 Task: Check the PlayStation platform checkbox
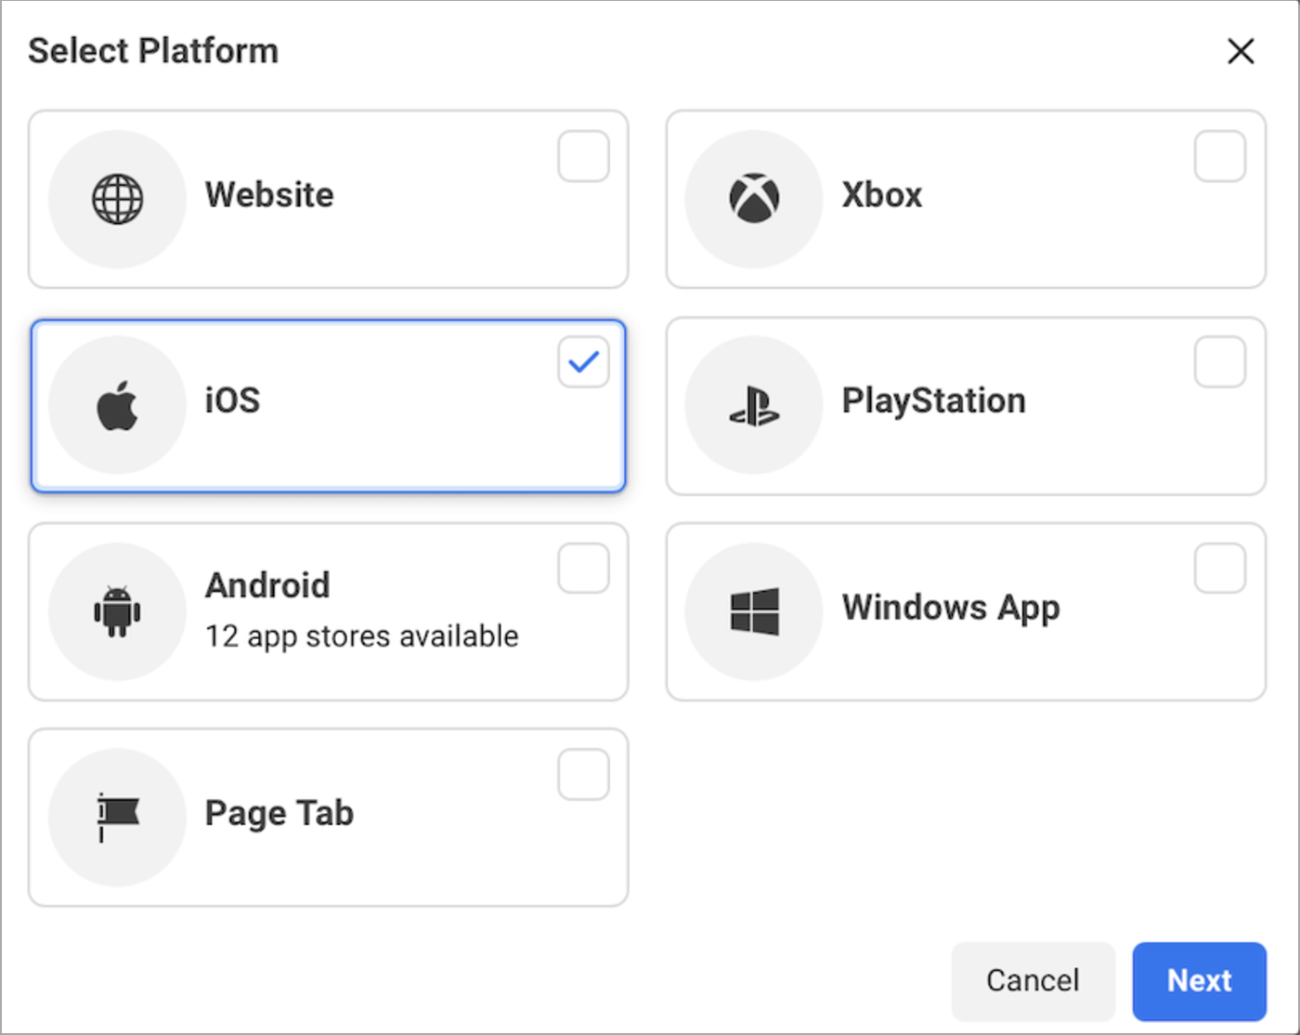(x=1219, y=362)
